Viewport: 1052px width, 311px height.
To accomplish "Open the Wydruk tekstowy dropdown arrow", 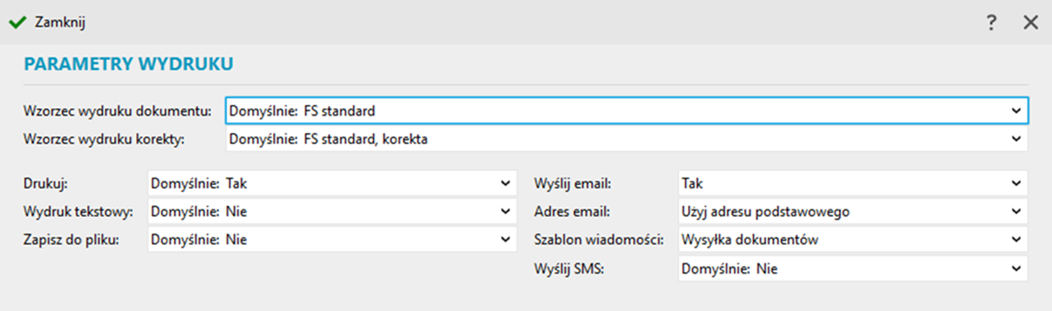I will [x=505, y=211].
